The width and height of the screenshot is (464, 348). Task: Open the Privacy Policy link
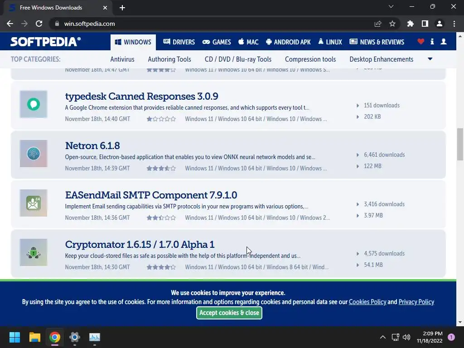[x=416, y=302]
